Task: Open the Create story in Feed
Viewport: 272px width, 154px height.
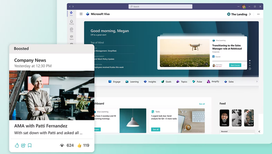Action: [224, 118]
